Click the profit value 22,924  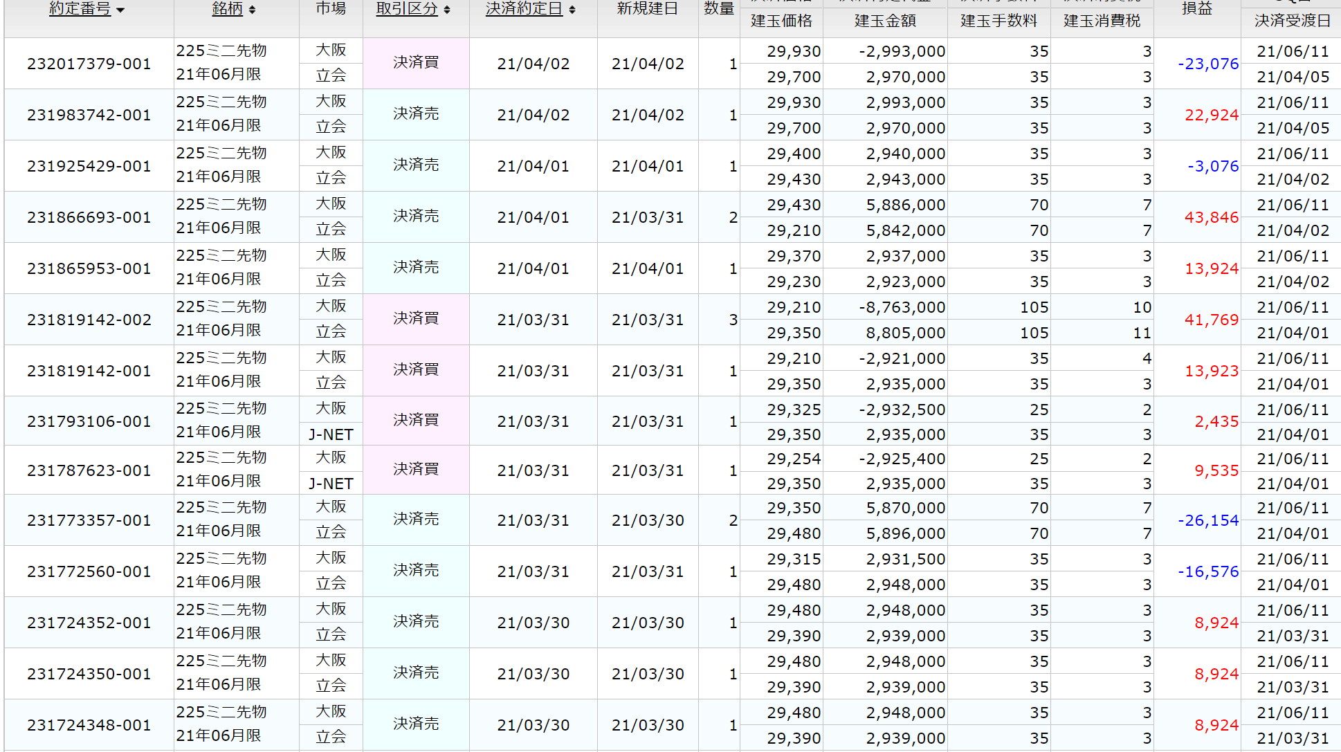coord(1212,115)
